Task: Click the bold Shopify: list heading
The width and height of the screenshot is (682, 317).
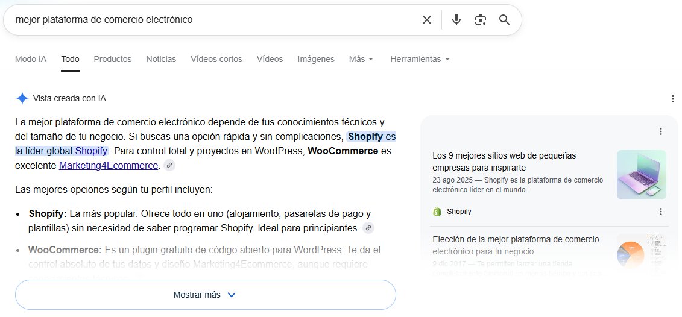Action: tap(48, 214)
